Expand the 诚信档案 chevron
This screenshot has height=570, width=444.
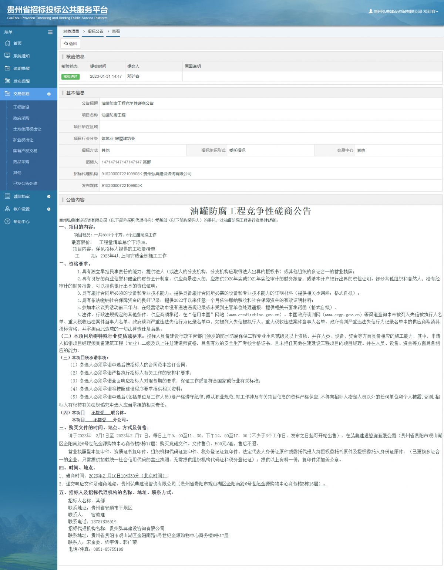[x=49, y=196]
